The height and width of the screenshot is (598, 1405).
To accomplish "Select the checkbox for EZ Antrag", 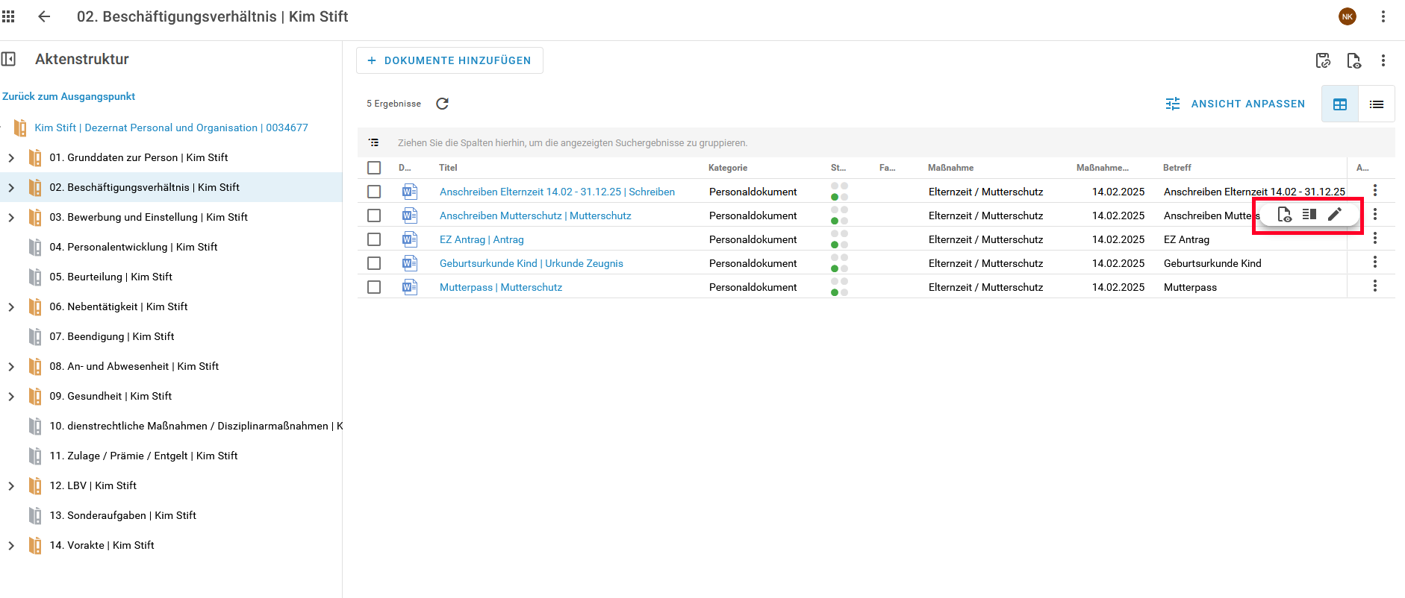I will point(374,239).
